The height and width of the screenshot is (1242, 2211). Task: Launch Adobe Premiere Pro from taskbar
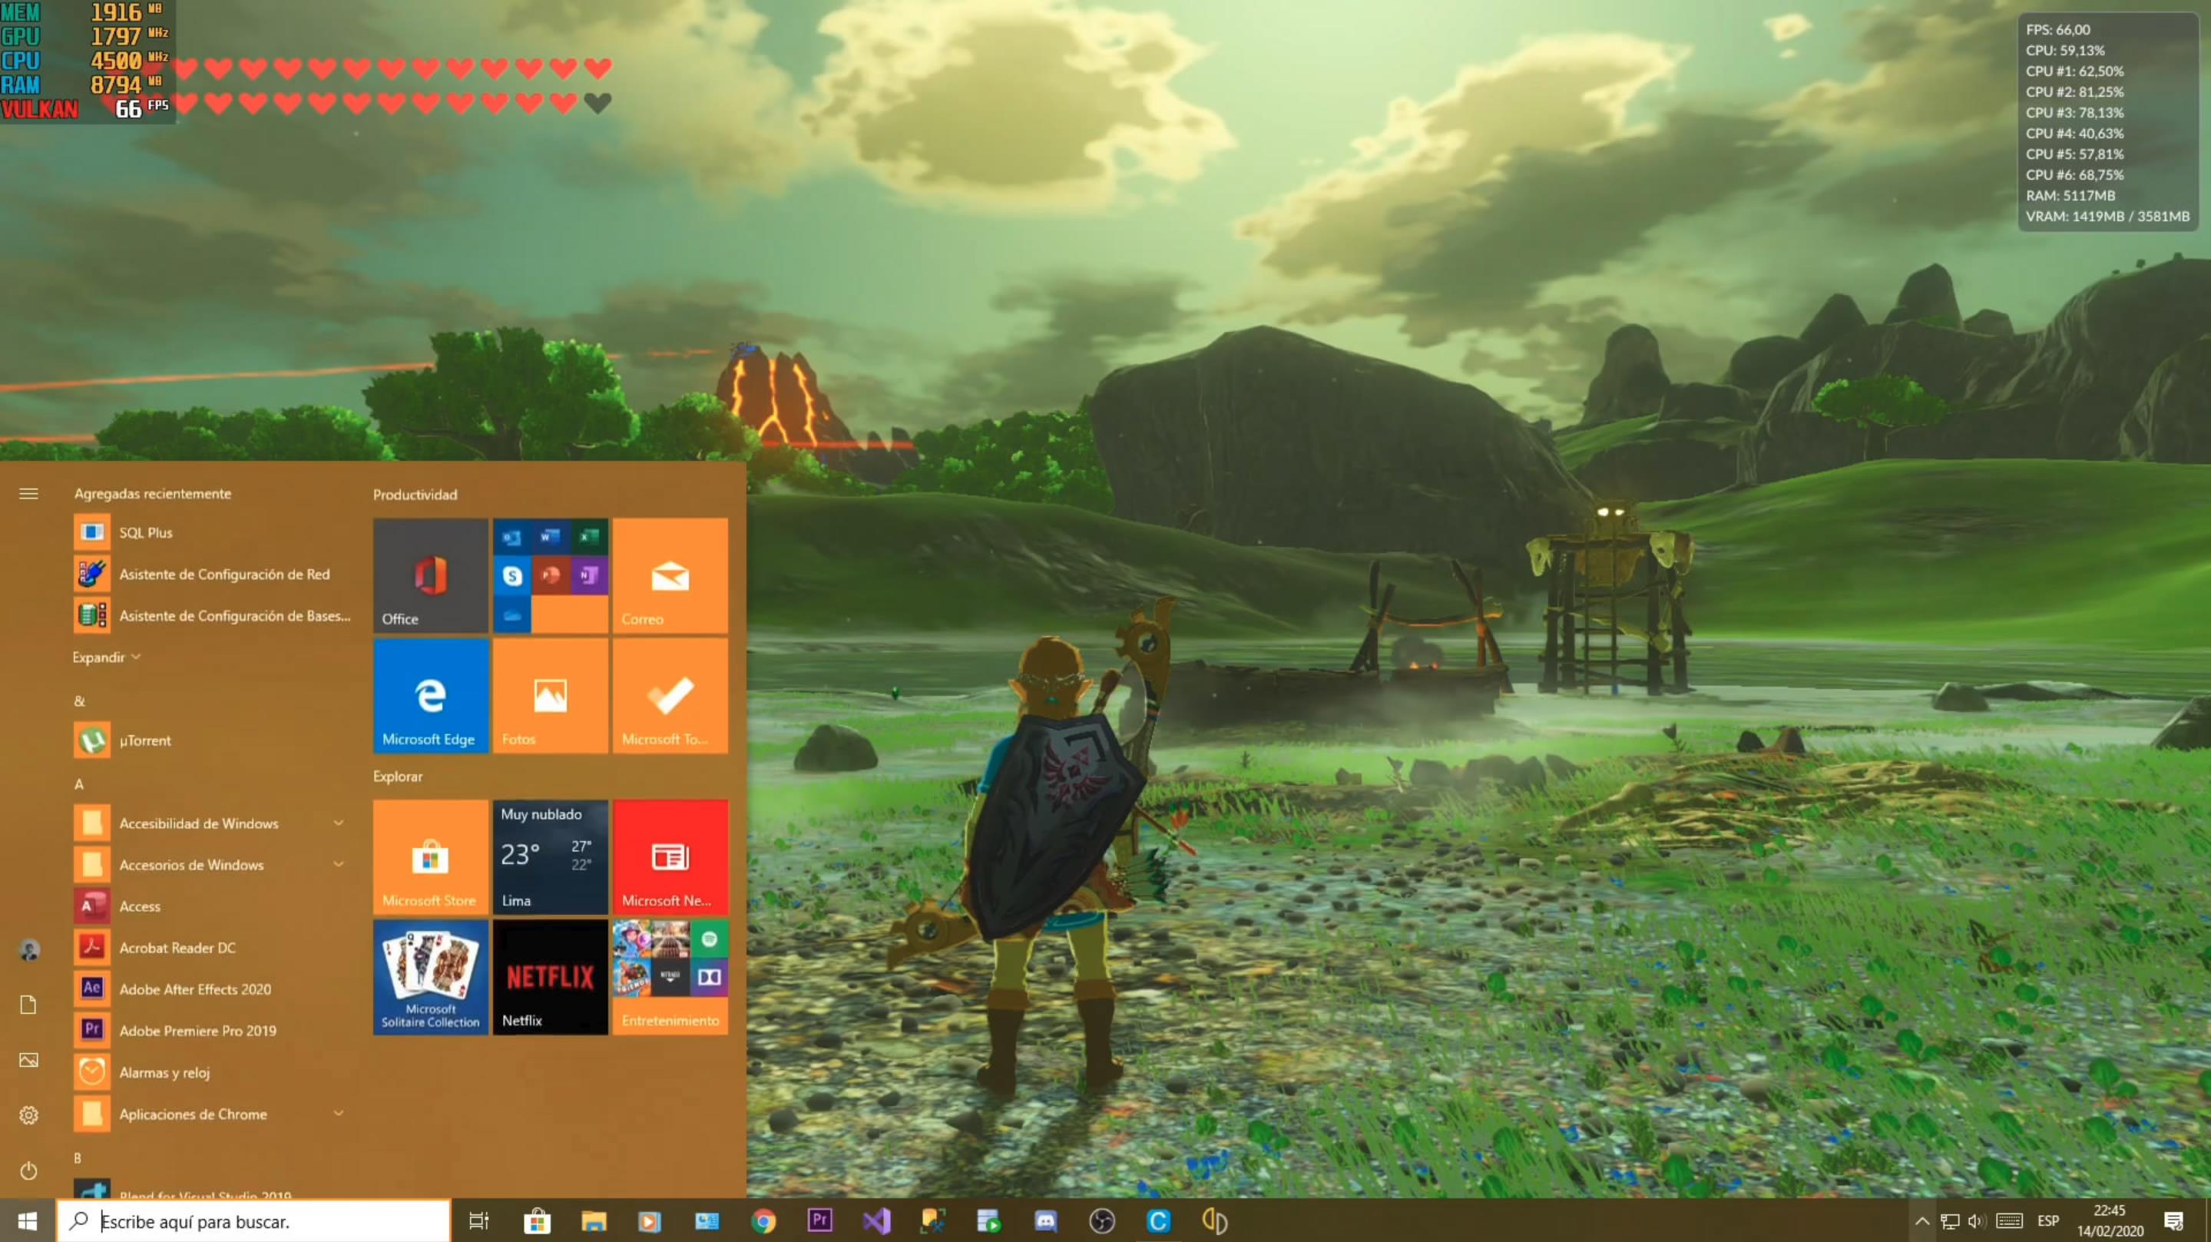pos(819,1220)
